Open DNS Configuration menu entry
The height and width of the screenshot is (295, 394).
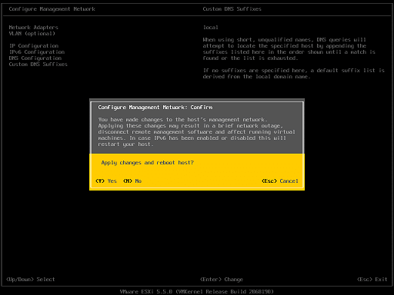point(35,58)
